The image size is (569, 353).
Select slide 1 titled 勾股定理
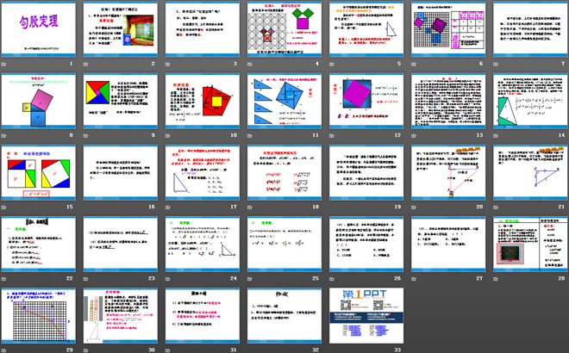pyautogui.click(x=39, y=29)
